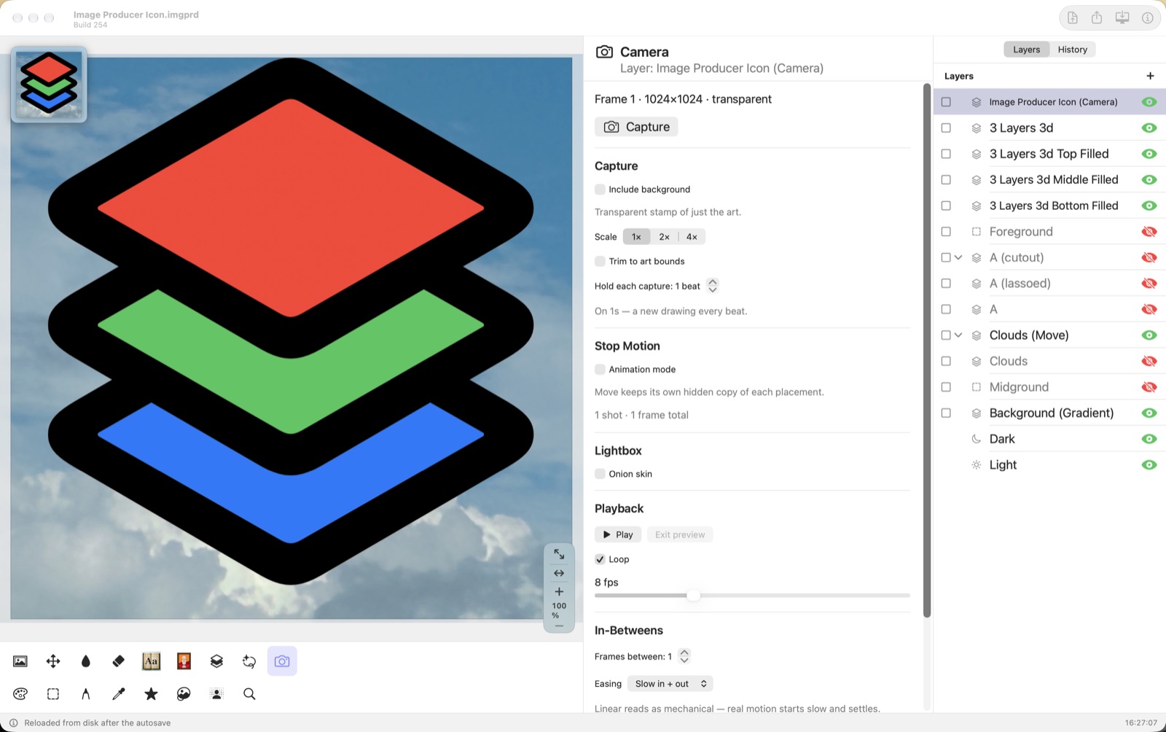The width and height of the screenshot is (1166, 732).
Task: Switch to the History tab
Action: tap(1072, 50)
